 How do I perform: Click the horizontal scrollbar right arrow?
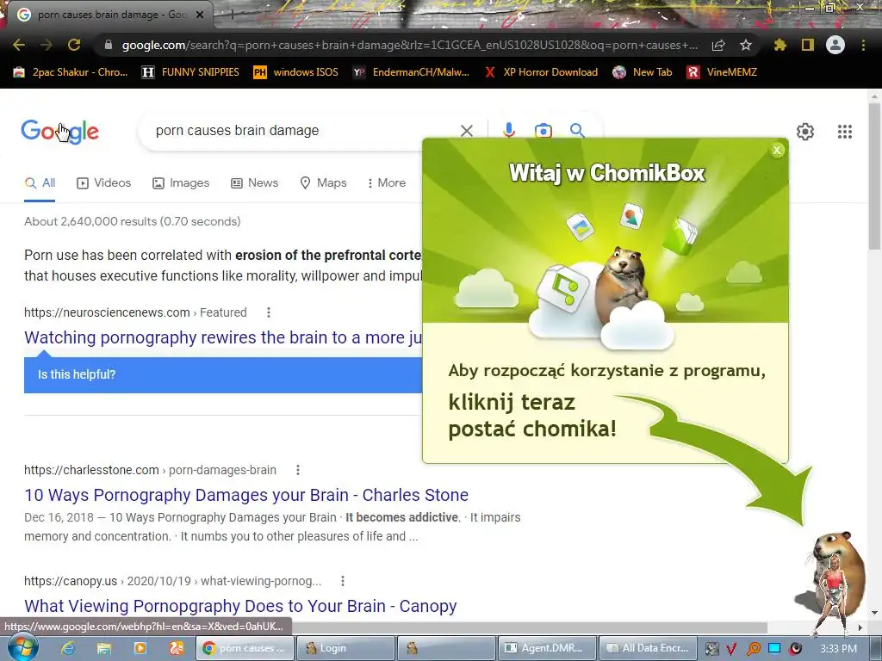860,627
